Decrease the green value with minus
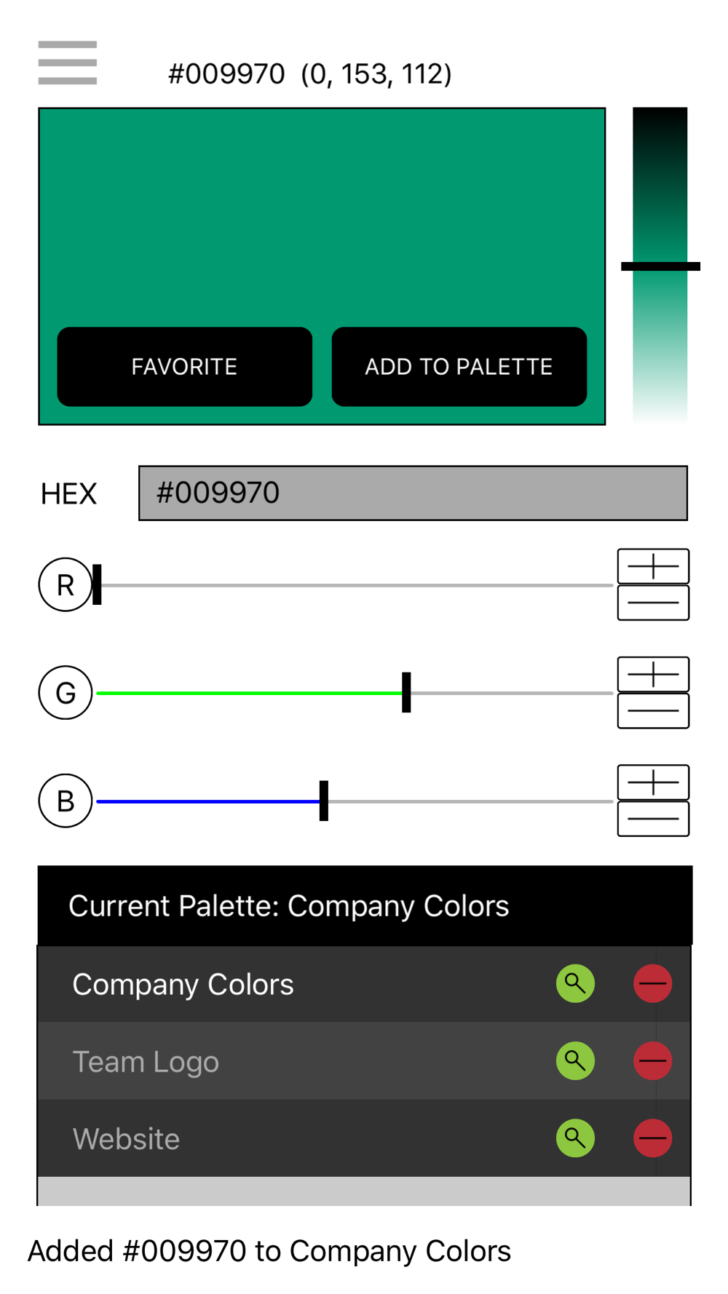Screen dimensions: 728x1294 [653, 710]
